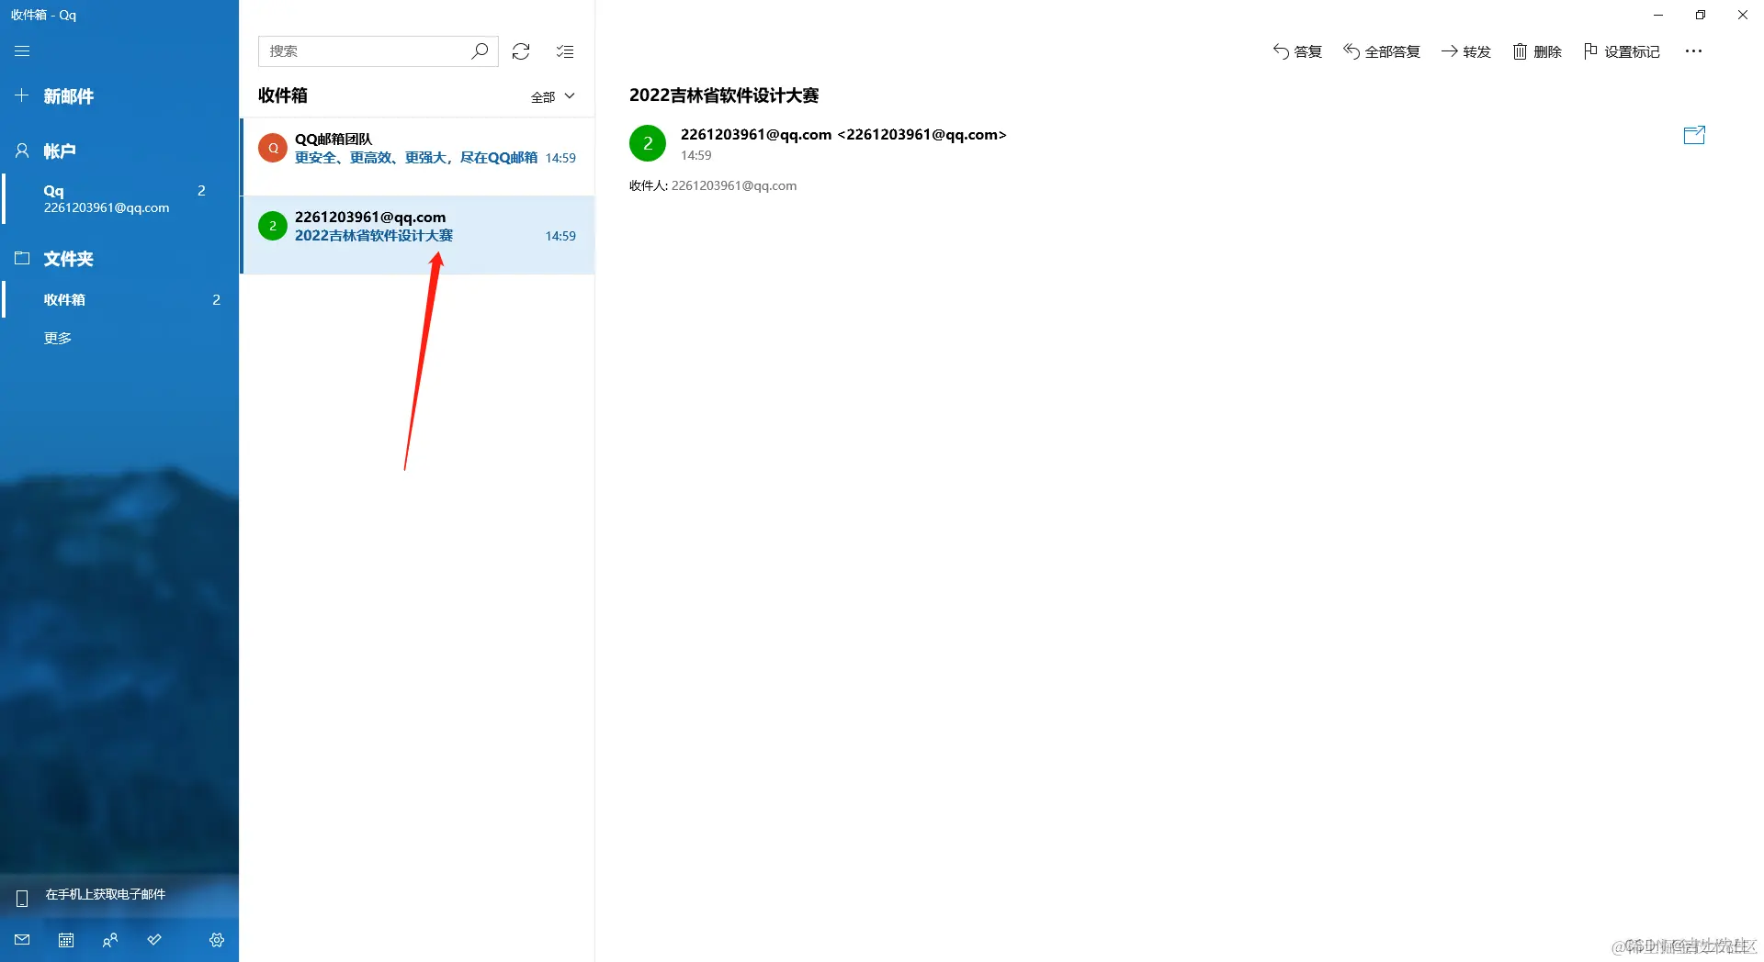Click the folder icon beside 文件夹

click(22, 258)
